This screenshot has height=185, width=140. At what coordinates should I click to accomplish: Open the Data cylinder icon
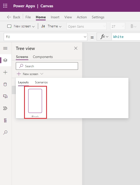click(x=5, y=84)
